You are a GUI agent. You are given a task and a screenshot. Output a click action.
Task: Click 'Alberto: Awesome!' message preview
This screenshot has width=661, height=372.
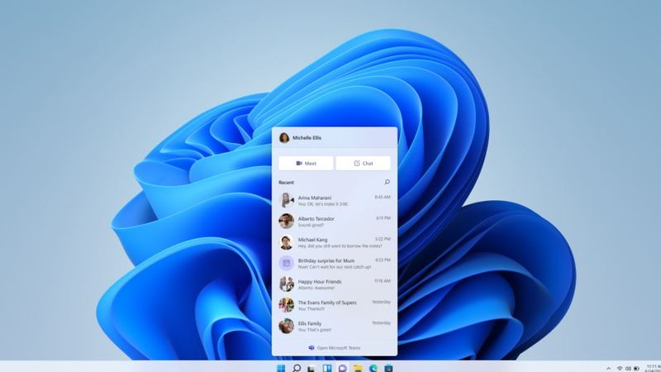click(x=316, y=288)
